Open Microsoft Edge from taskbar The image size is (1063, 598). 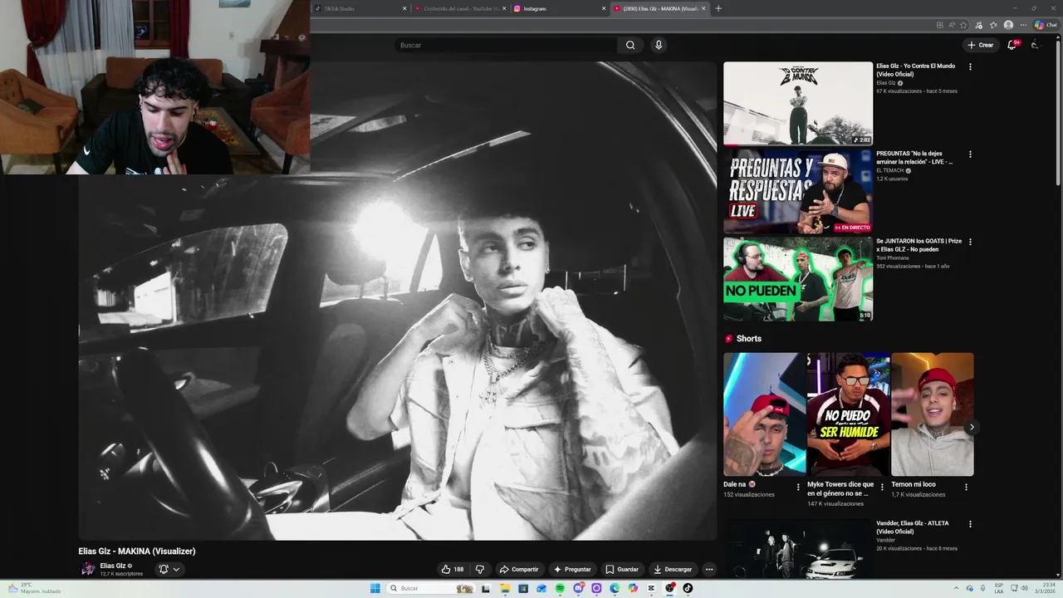pos(615,588)
